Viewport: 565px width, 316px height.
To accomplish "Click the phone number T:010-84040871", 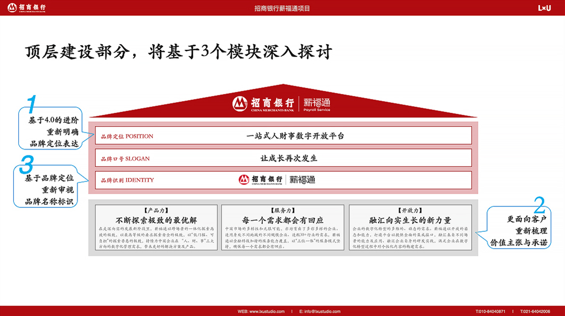I will 491,311.
